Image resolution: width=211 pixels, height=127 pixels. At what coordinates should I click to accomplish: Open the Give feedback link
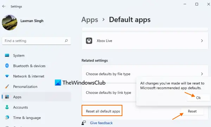coord(101,123)
